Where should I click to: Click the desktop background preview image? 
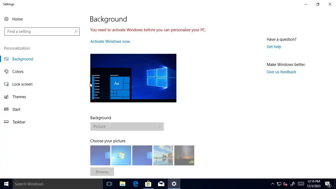point(133,78)
